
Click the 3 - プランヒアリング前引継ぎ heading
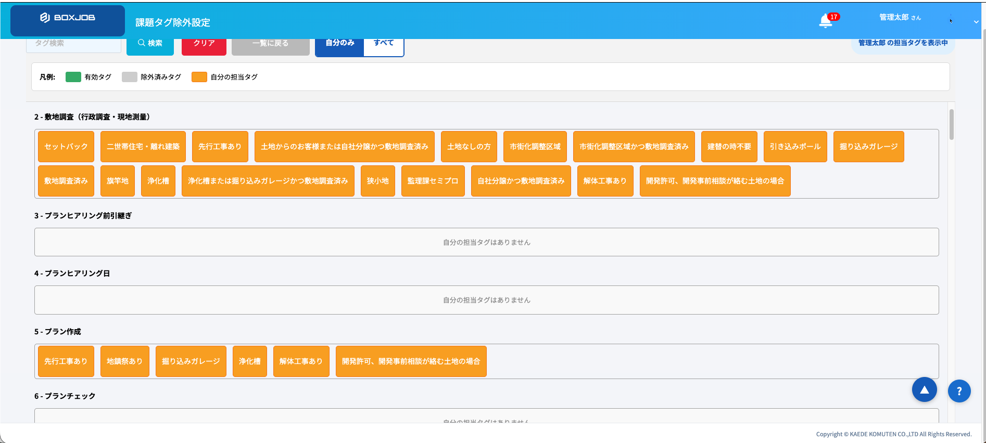pos(83,216)
